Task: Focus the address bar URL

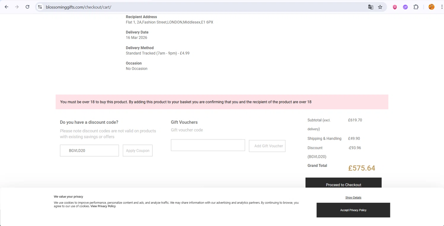Action: click(78, 7)
